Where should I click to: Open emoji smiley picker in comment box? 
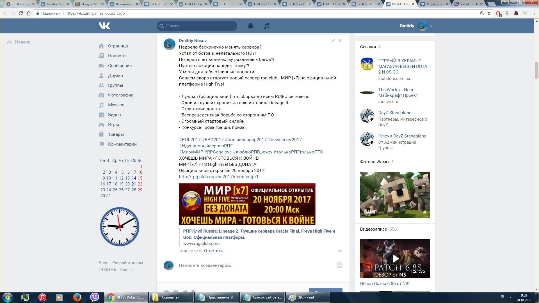tap(339, 265)
